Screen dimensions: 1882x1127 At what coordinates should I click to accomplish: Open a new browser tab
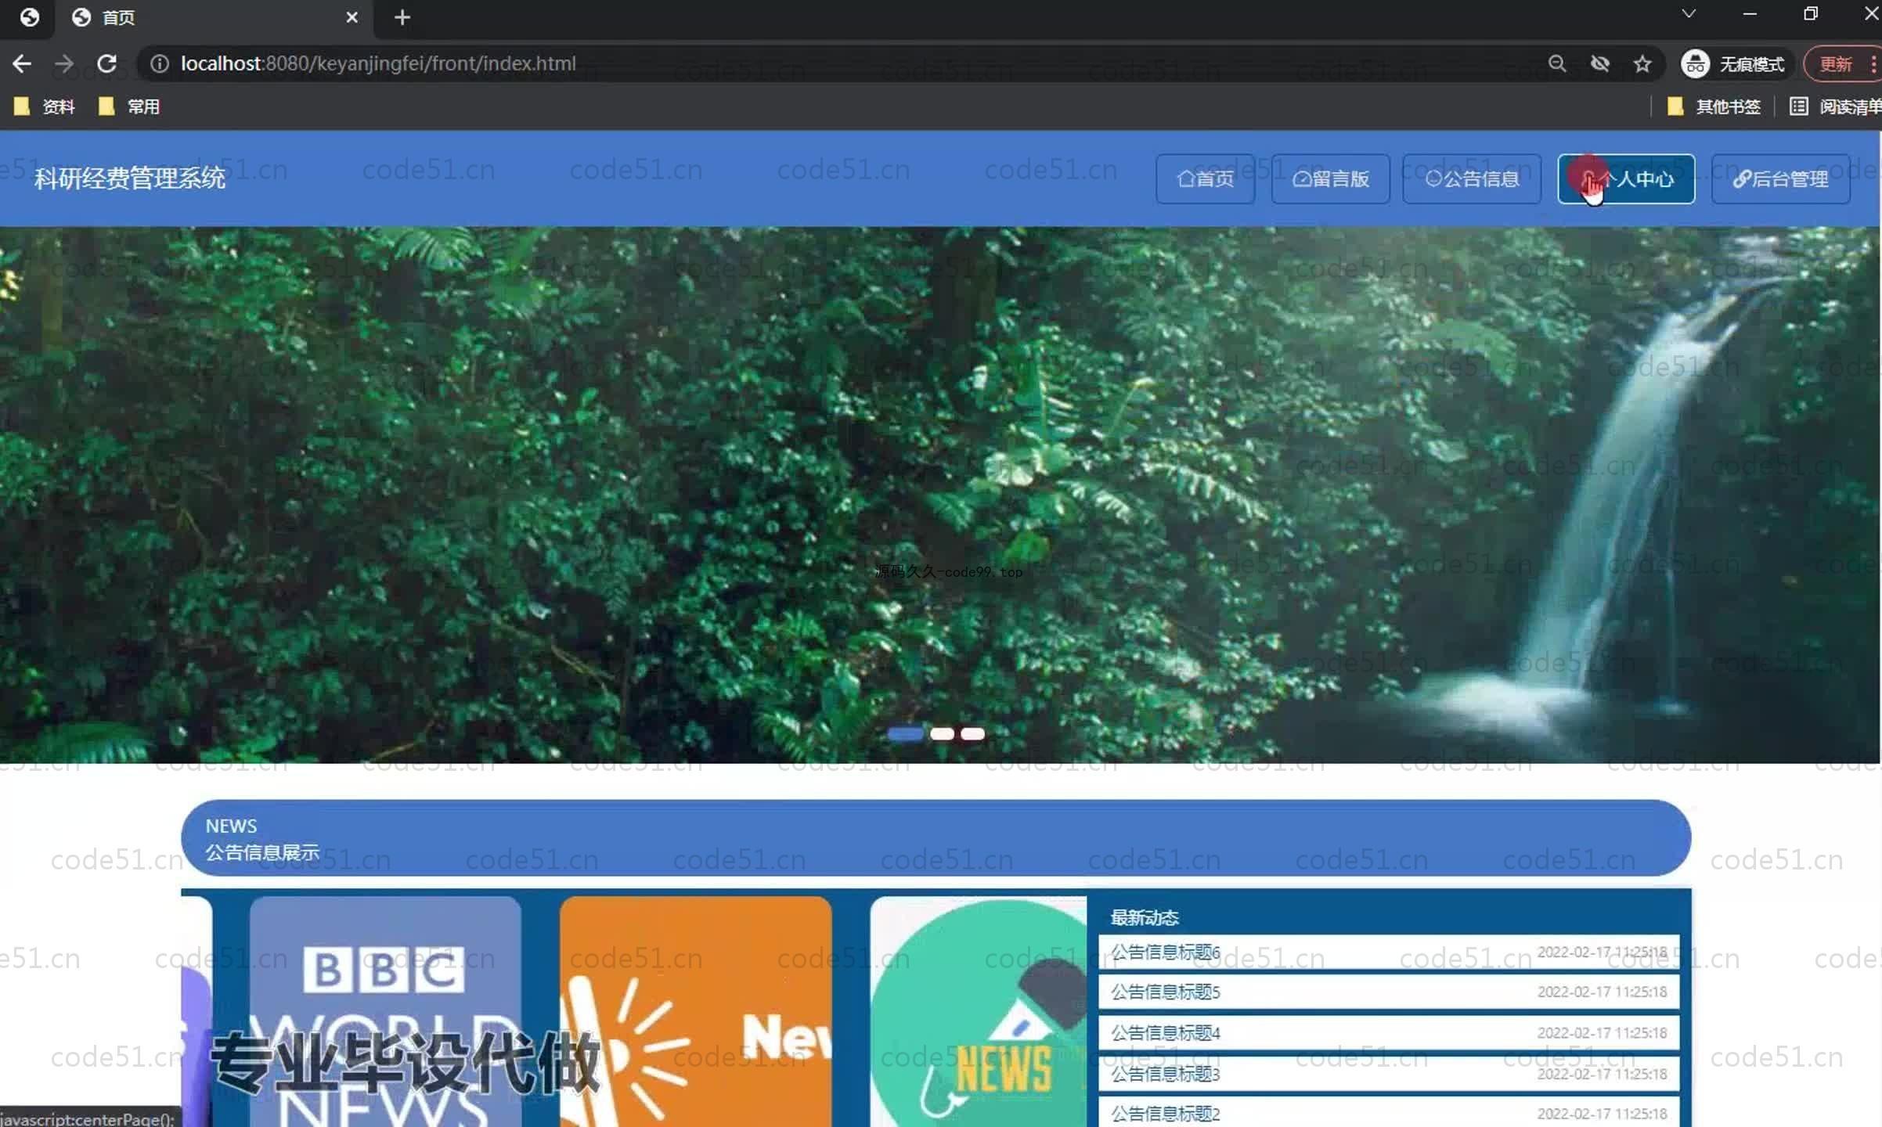(x=402, y=17)
